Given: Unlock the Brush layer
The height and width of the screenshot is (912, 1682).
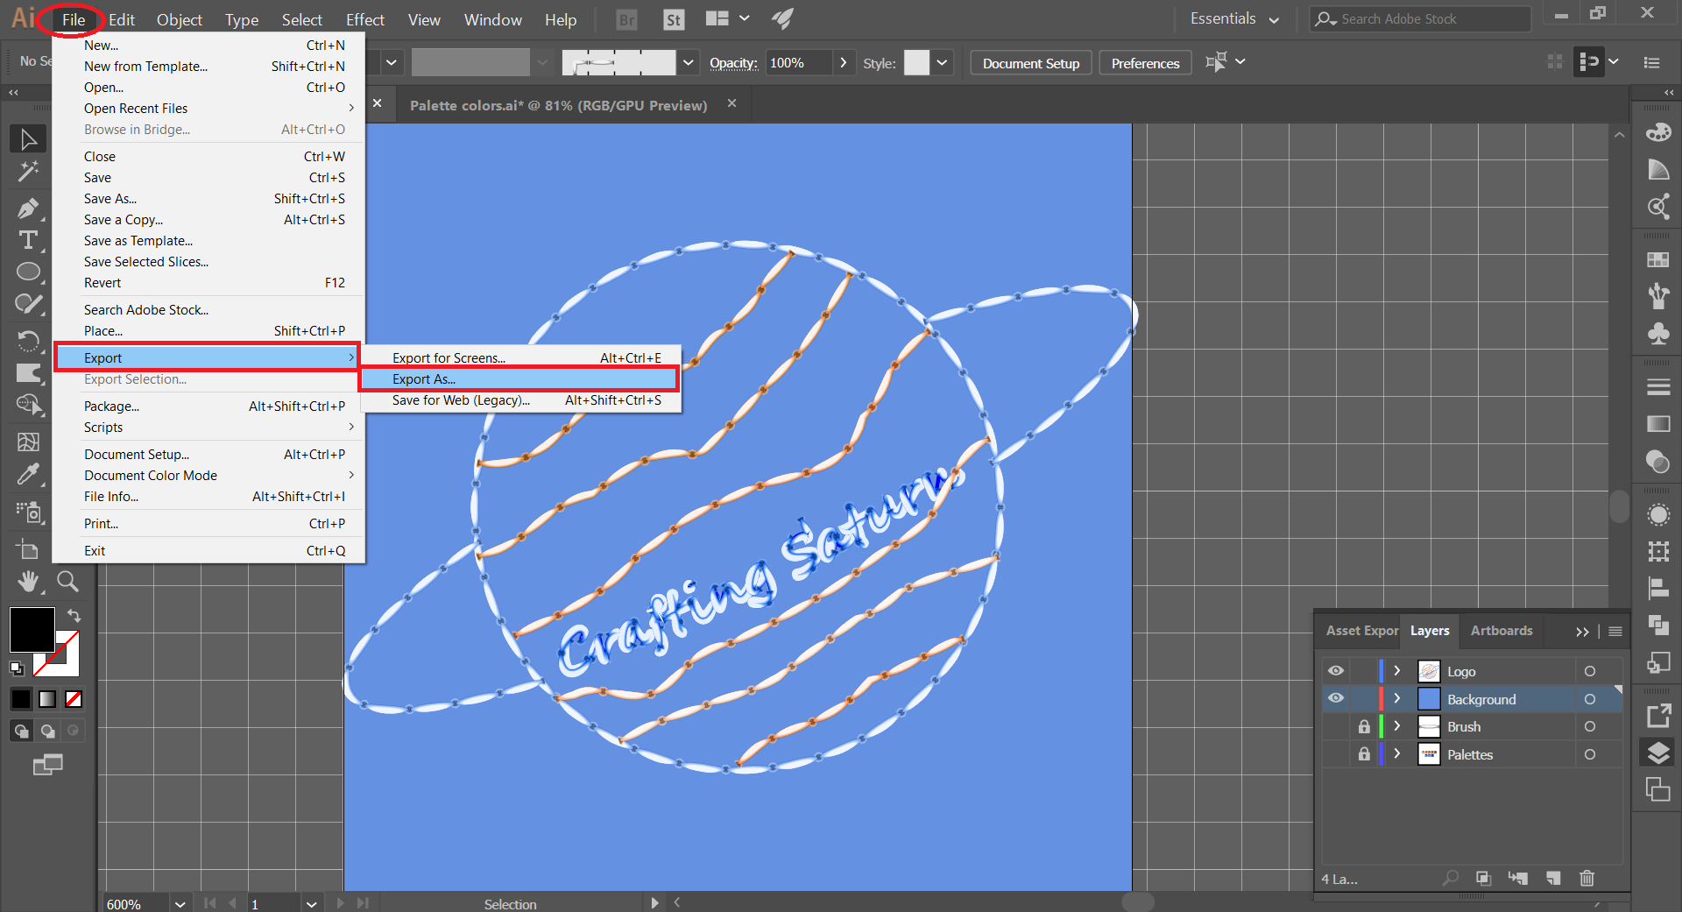Looking at the screenshot, I should (1364, 726).
